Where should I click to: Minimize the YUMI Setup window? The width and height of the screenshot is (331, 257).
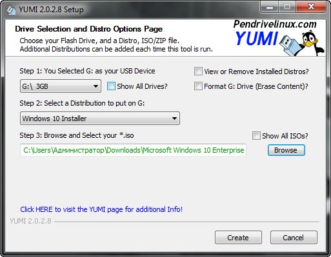269,7
